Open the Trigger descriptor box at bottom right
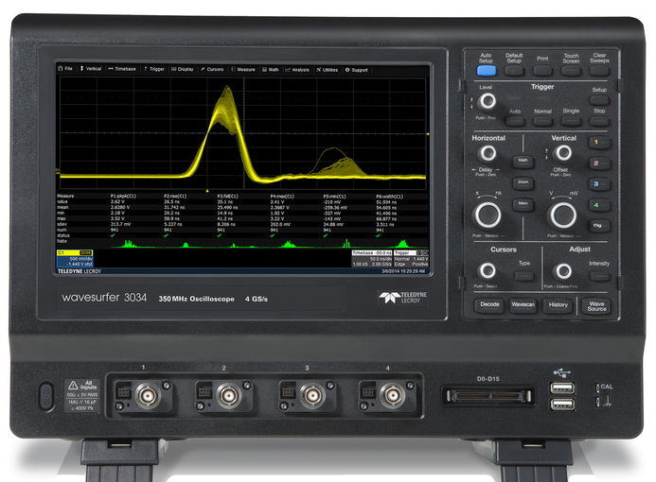This screenshot has height=482, width=656. click(411, 259)
